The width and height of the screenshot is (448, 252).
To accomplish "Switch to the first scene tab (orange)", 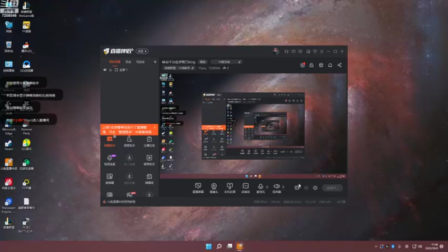I will click(x=115, y=62).
